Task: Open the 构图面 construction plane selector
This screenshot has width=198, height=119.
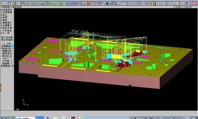Action: click(7, 63)
